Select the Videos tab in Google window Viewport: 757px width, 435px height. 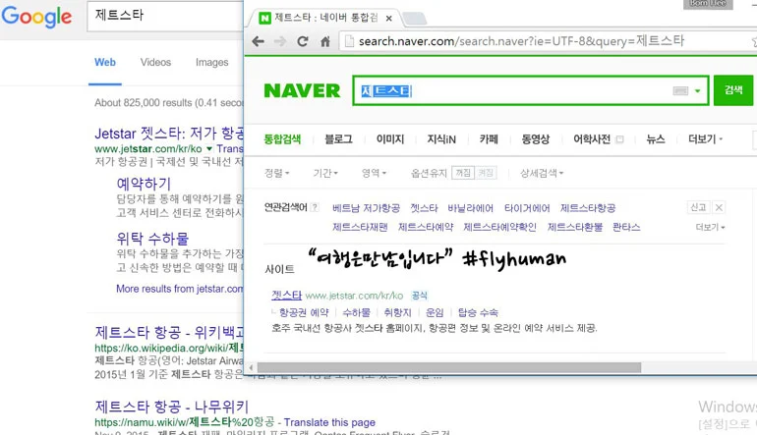(x=155, y=62)
